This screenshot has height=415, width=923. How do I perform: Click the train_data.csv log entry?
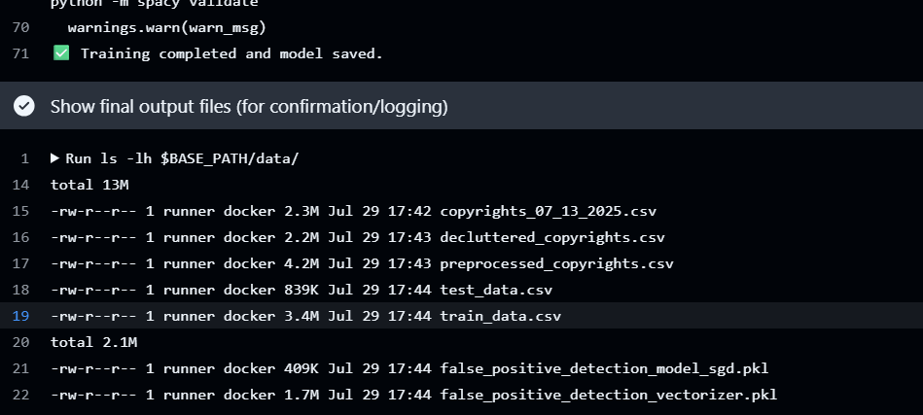(x=461, y=316)
